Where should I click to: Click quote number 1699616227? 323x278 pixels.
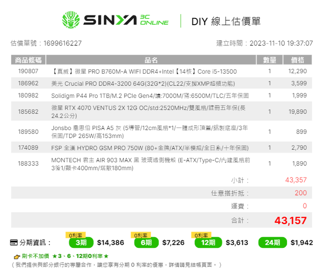[x=63, y=43]
